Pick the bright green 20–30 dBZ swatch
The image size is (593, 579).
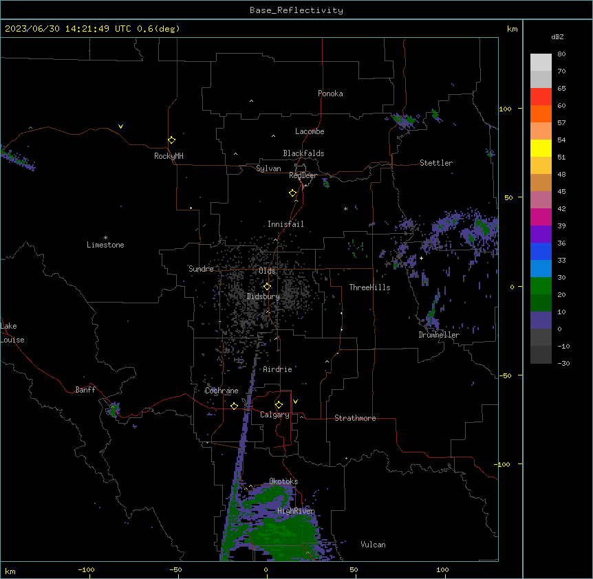541,286
